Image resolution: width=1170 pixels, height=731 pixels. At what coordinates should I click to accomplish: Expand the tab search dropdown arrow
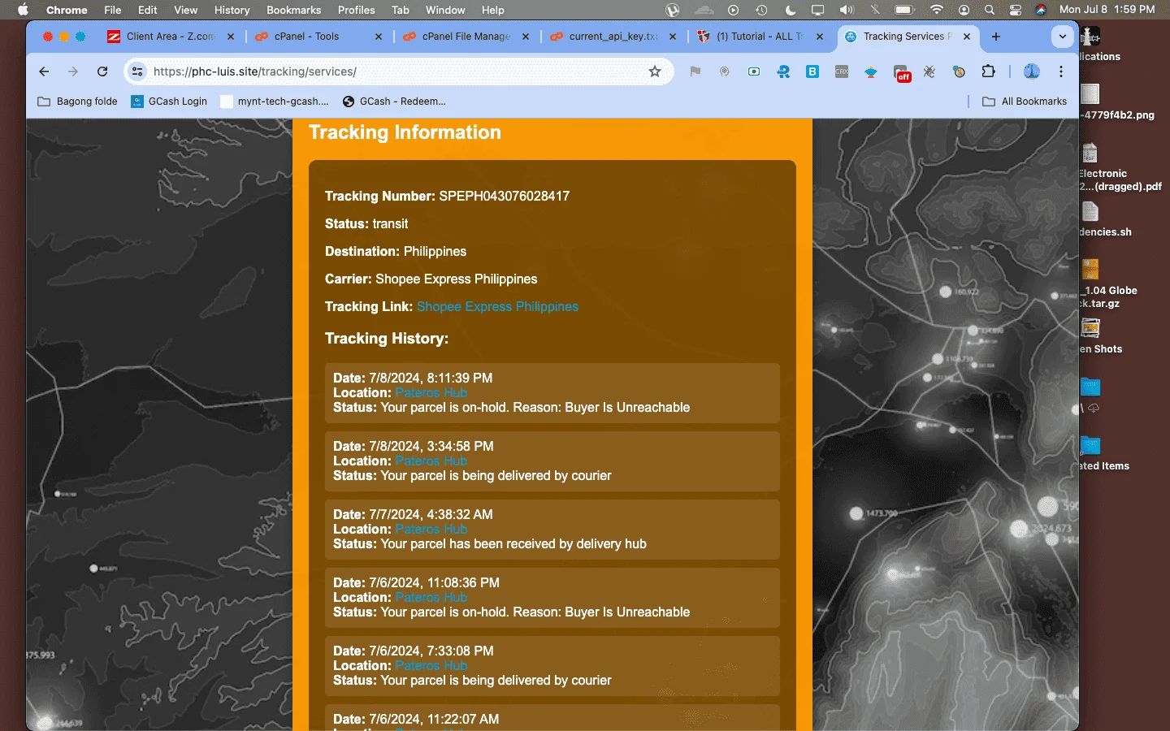[x=1062, y=37]
